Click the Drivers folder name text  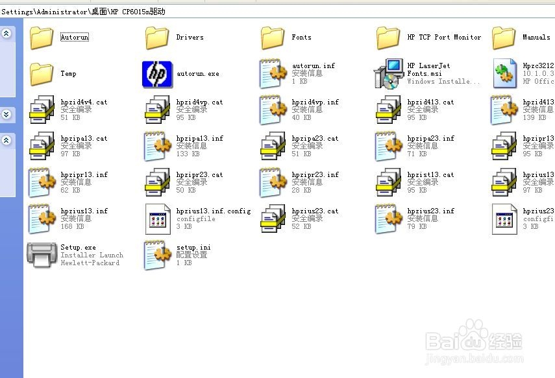click(190, 37)
